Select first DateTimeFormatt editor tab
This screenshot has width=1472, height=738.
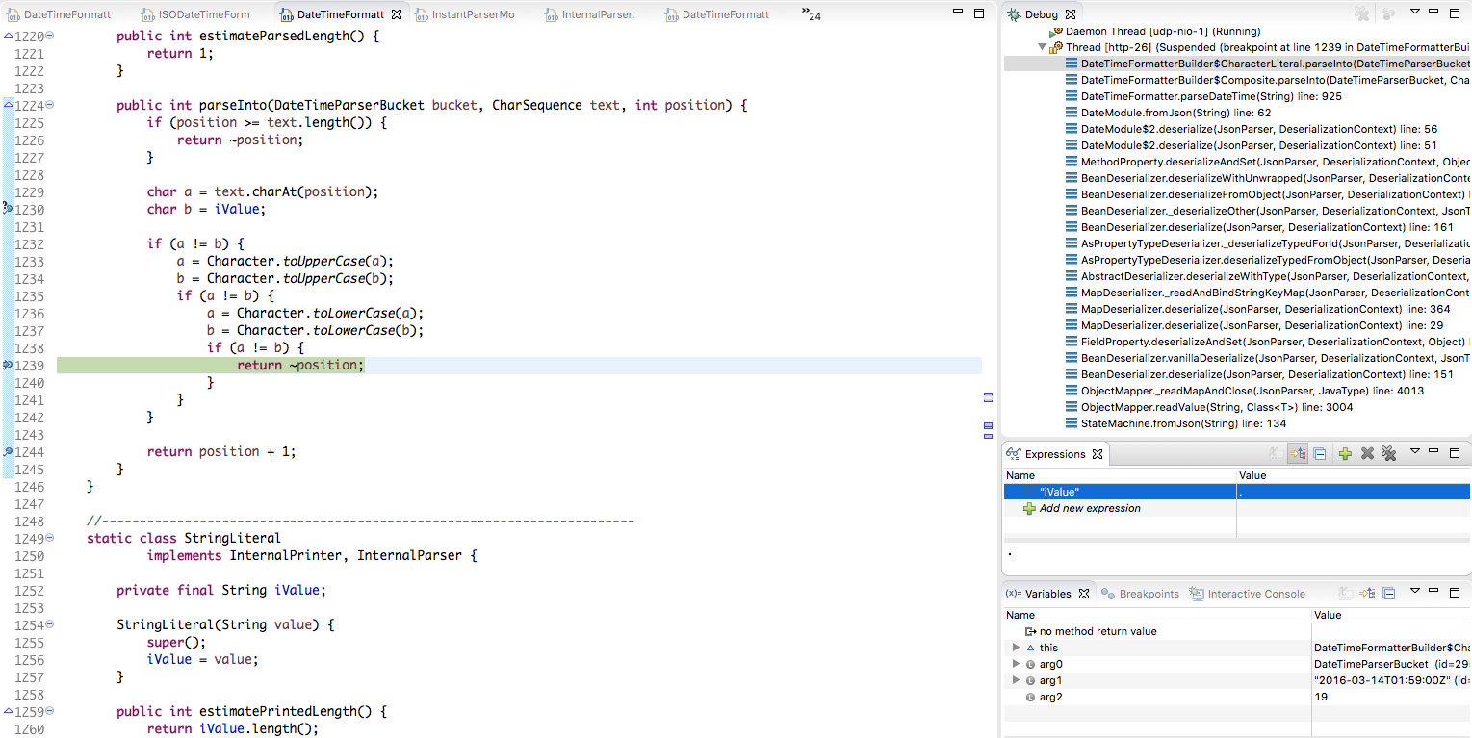coord(59,14)
